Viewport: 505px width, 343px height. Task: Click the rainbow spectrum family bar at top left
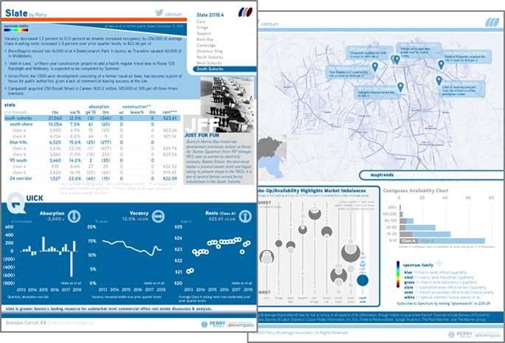[16, 30]
